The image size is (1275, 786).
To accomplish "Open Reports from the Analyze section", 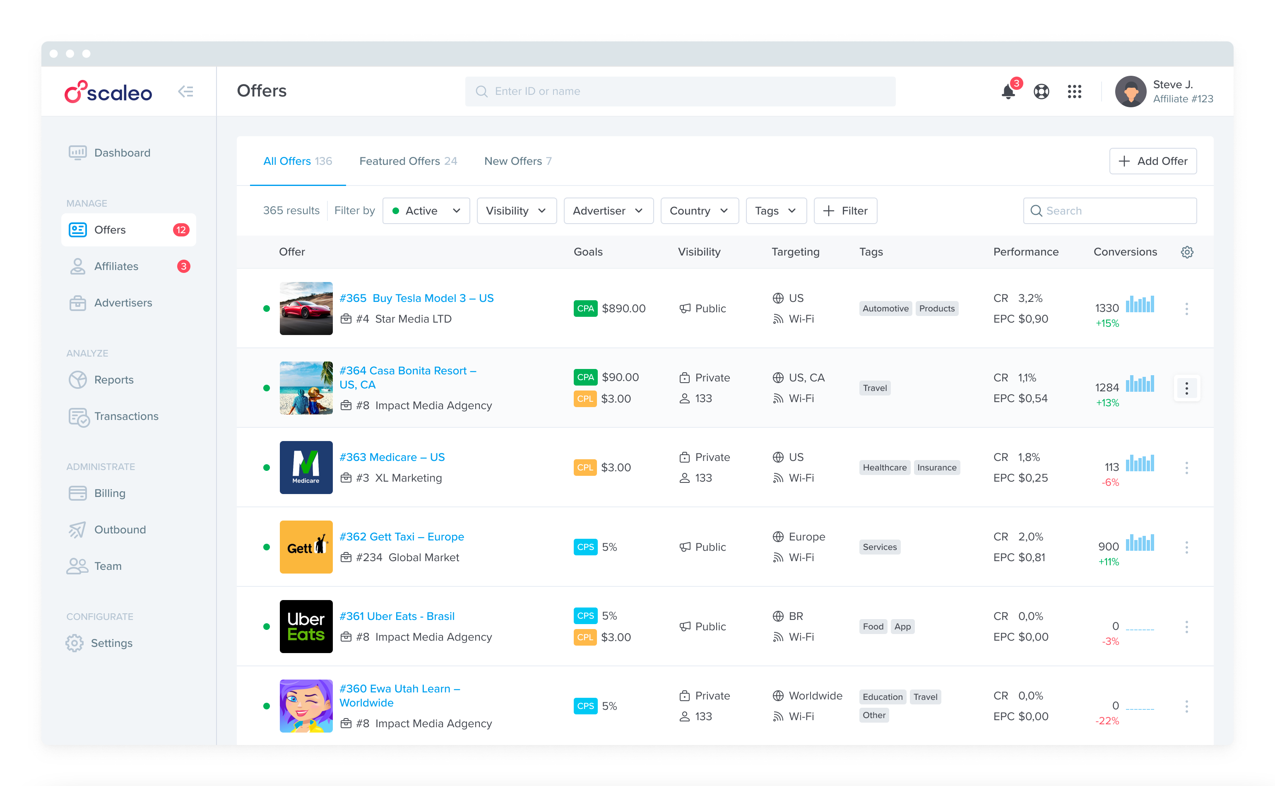I will pos(114,379).
